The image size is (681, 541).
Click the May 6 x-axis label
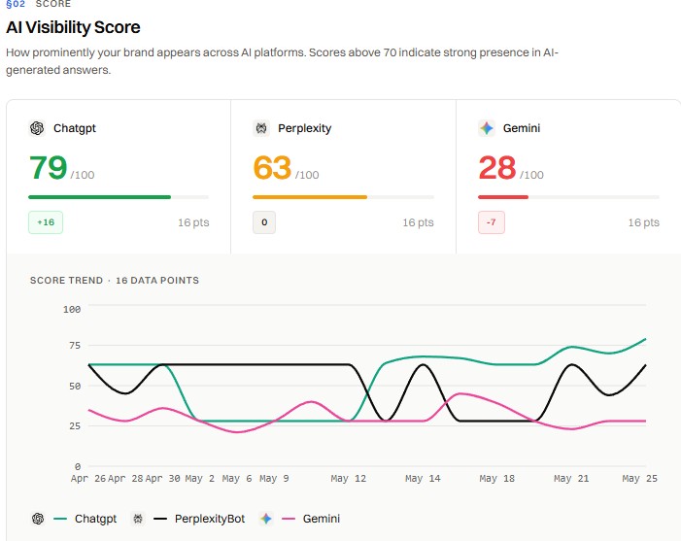[x=237, y=479]
